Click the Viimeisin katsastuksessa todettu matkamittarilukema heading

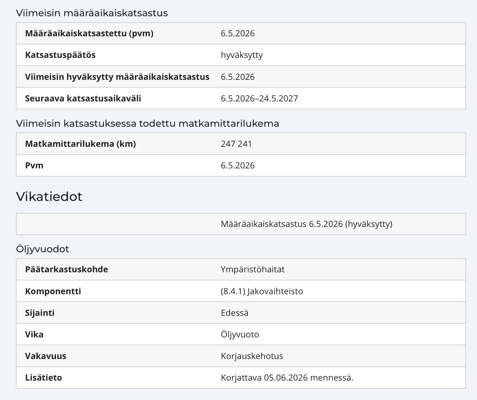pyautogui.click(x=147, y=124)
